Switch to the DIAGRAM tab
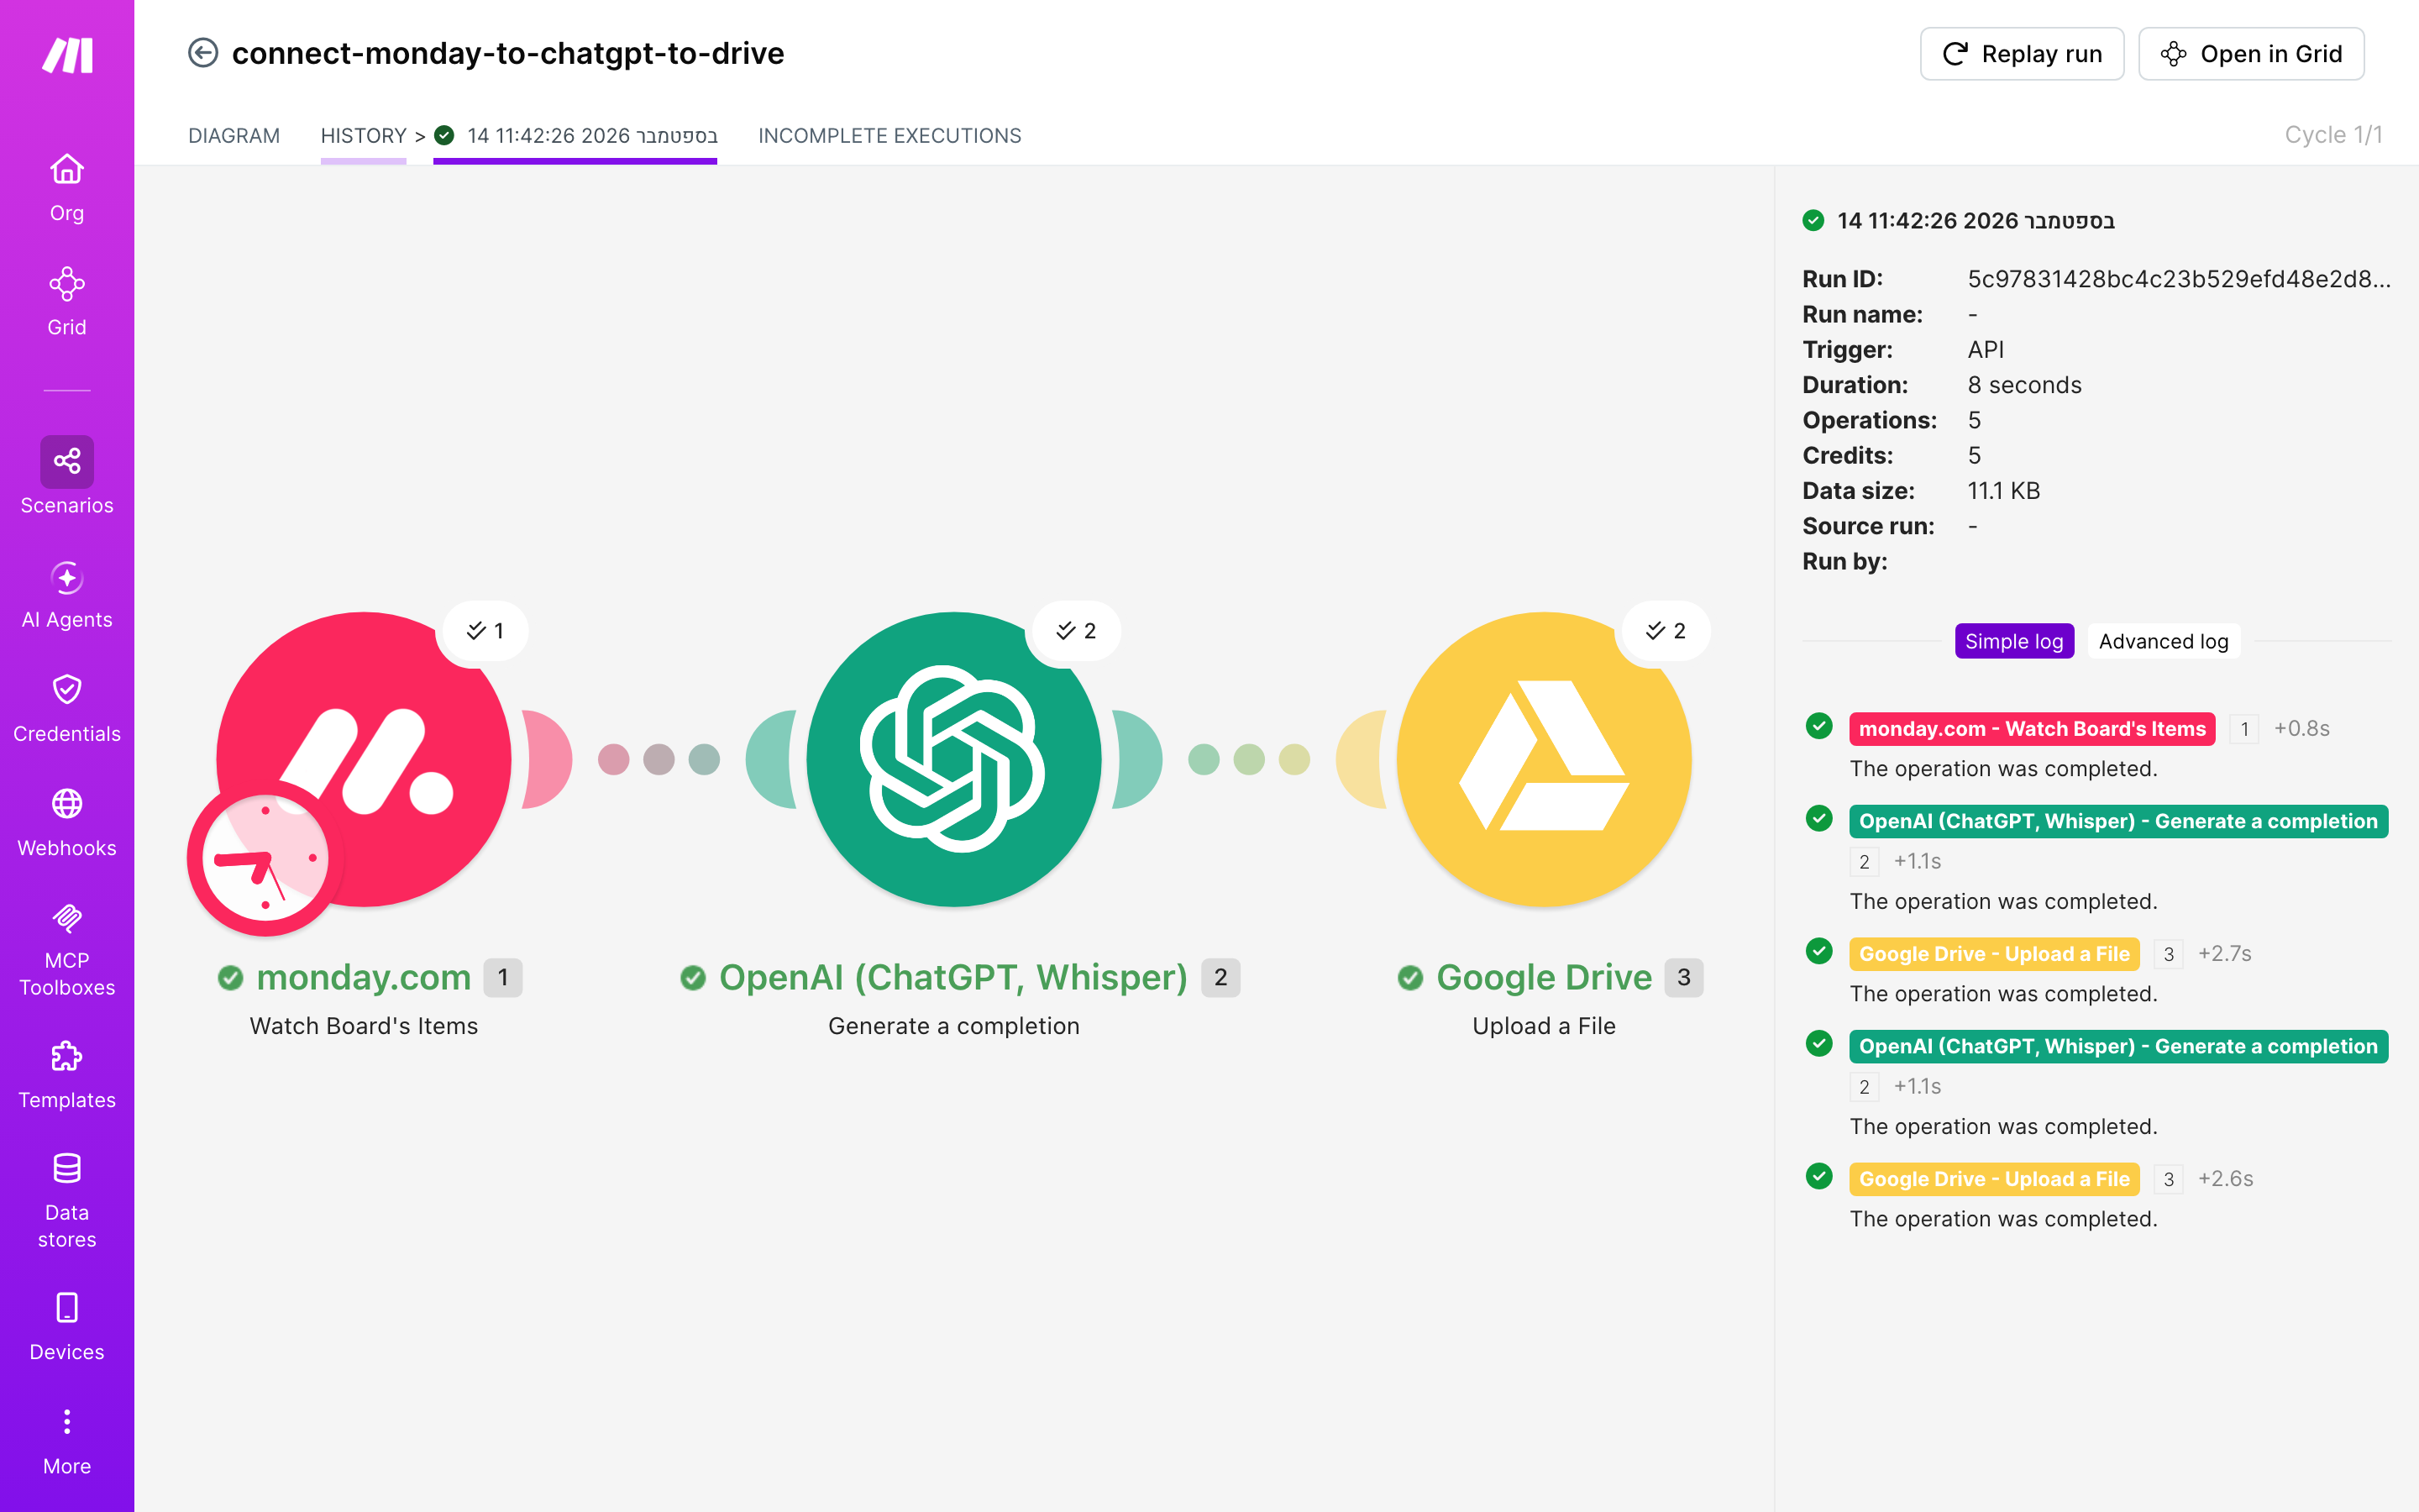2419x1512 pixels. pos(234,135)
